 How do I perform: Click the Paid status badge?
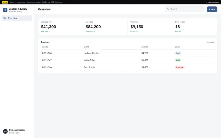click(x=178, y=60)
